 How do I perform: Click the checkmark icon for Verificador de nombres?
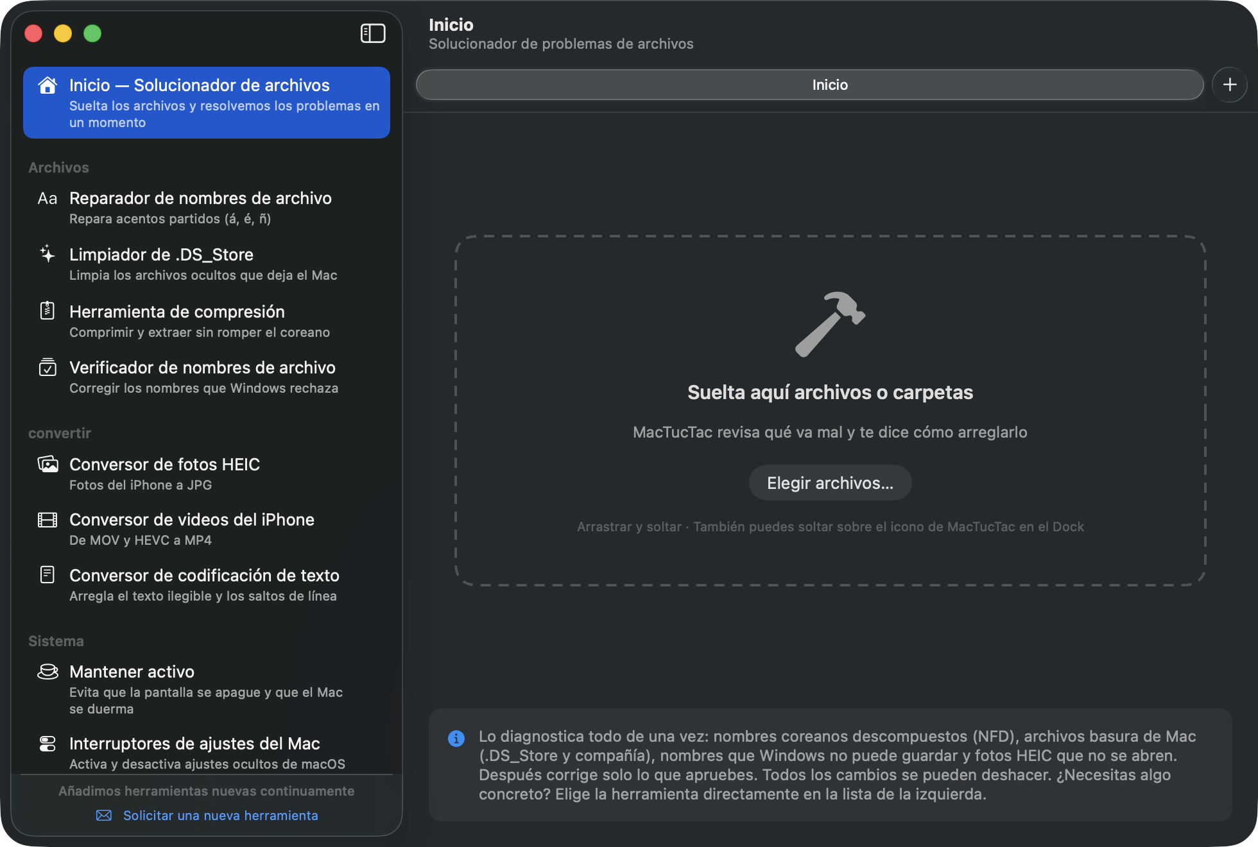47,367
